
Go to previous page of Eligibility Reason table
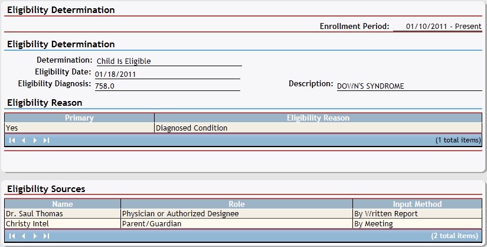tap(24, 140)
